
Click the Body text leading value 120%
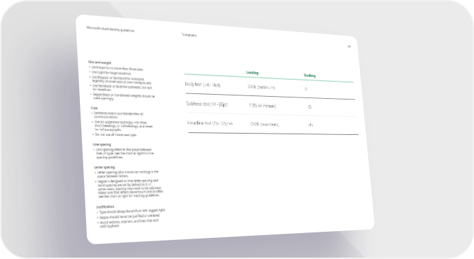point(262,87)
